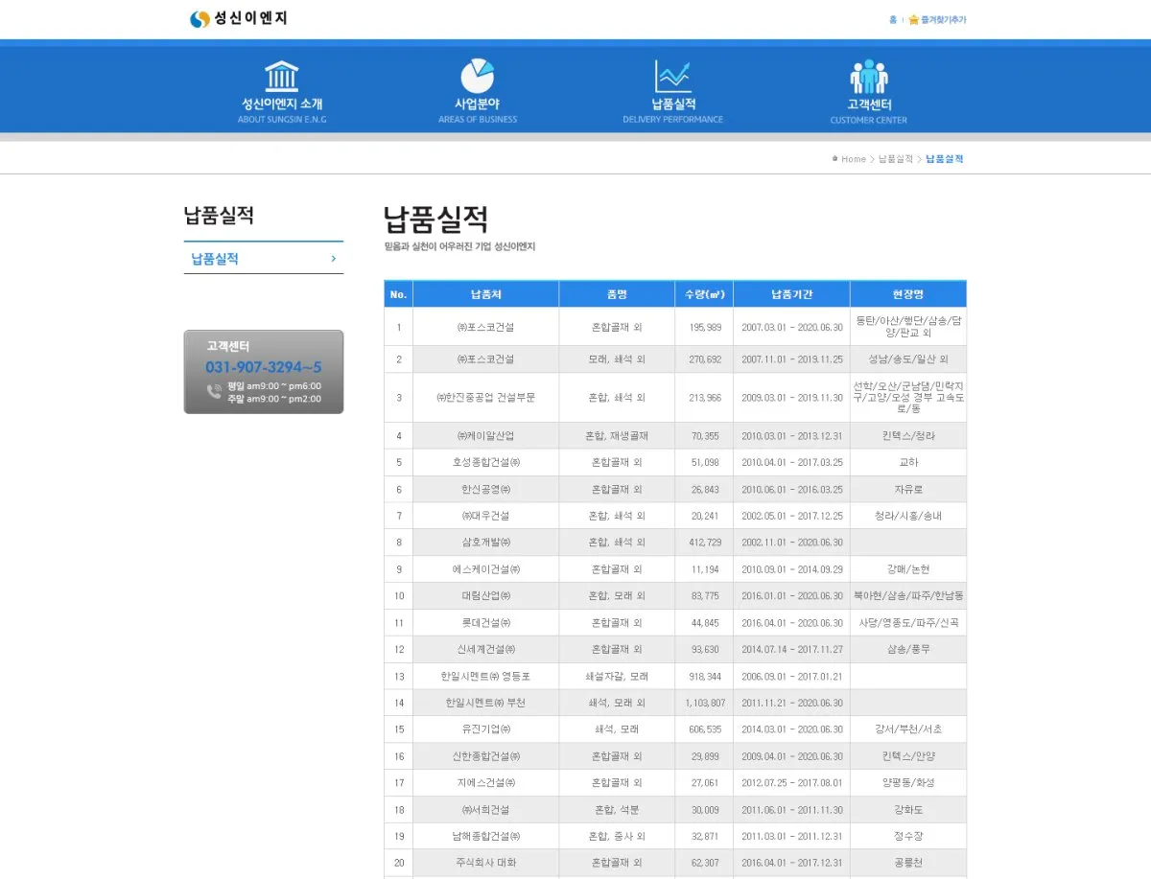
Task: Click the 수량(㎥) column header
Action: 705,294
